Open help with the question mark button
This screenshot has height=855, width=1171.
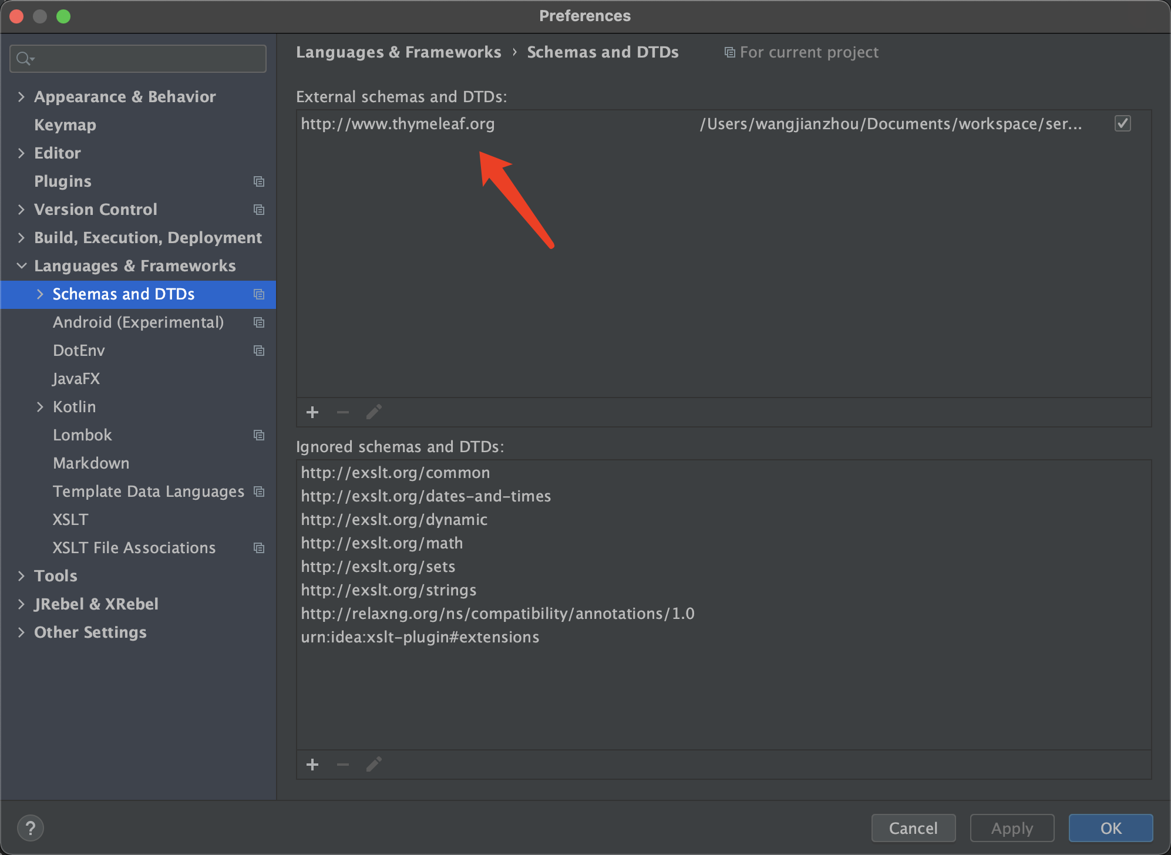coord(31,828)
